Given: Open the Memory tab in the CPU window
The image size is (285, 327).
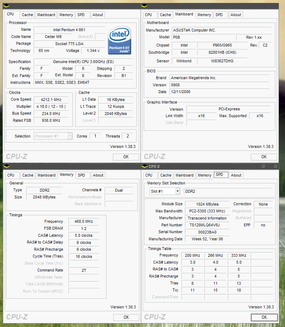Looking at the screenshot, I should [x=66, y=15].
